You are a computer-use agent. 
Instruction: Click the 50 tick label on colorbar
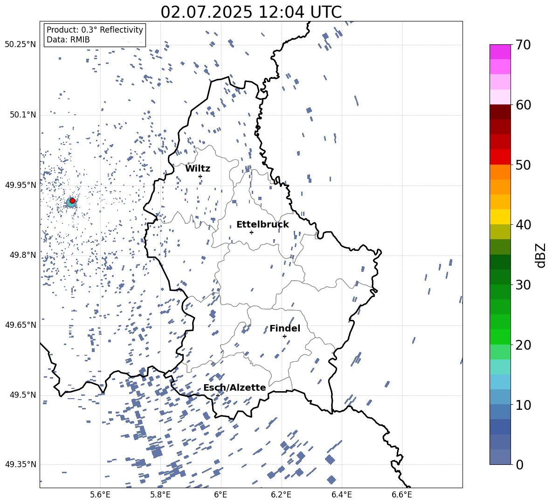(523, 165)
